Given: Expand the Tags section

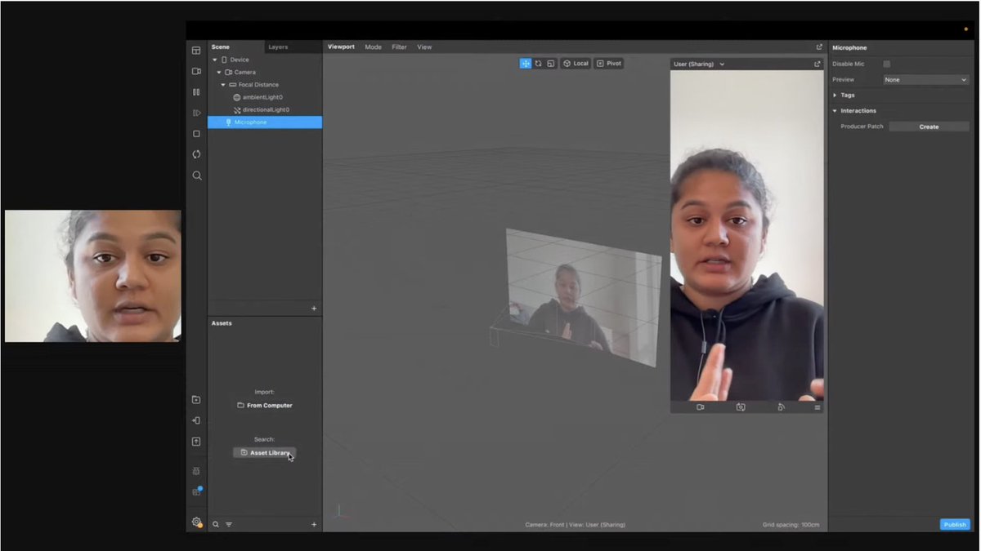Looking at the screenshot, I should [835, 96].
